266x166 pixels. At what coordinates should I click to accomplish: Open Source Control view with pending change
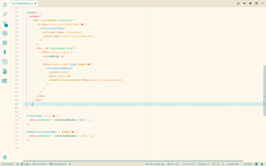[5, 24]
